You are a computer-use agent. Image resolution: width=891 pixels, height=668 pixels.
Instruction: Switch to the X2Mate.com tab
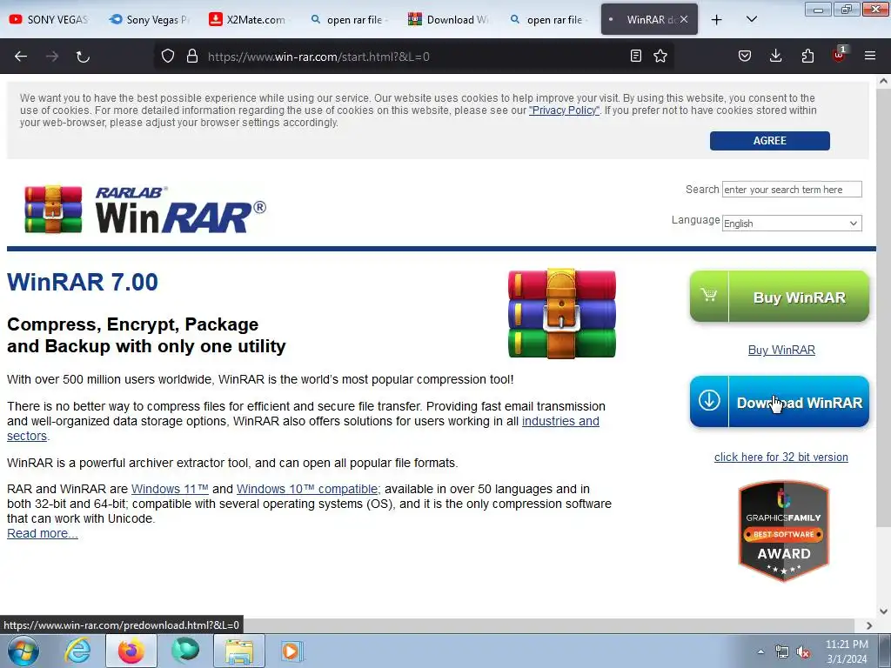tap(249, 19)
